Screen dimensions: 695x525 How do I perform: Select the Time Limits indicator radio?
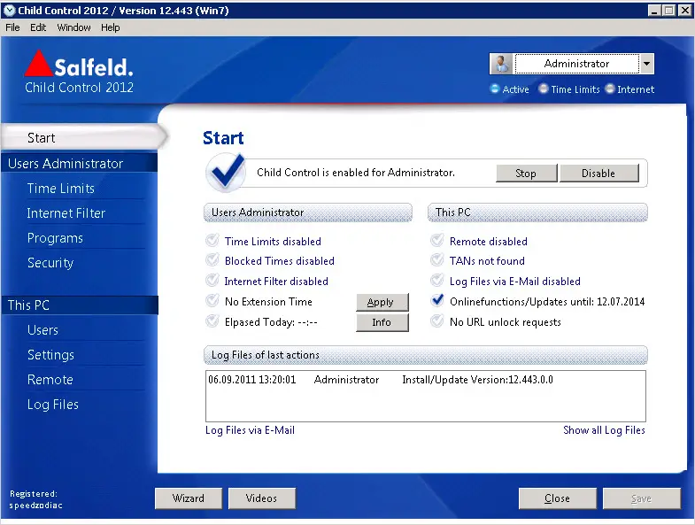[x=544, y=89]
